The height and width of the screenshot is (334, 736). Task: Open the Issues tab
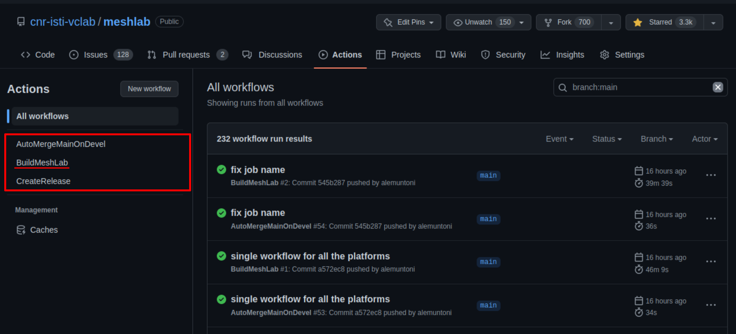coord(101,55)
